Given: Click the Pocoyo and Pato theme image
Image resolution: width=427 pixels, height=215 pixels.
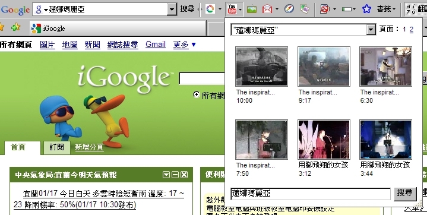Looking at the screenshot, I should point(84,121).
